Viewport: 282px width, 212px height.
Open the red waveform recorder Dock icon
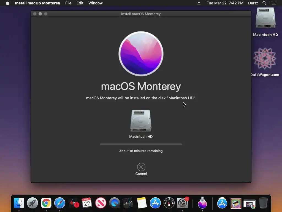[x=74, y=203]
